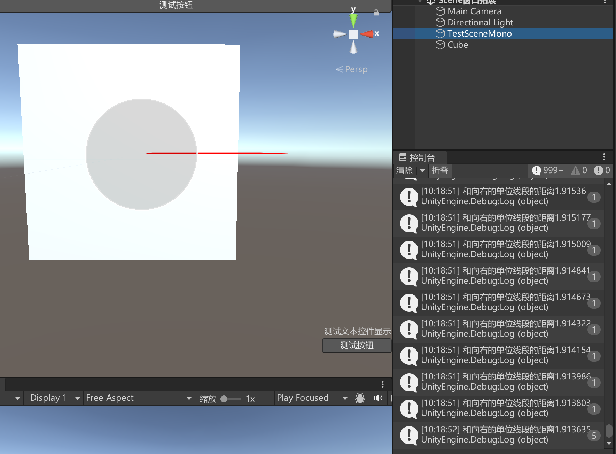Image resolution: width=616 pixels, height=454 pixels.
Task: Open the Free Aspect dropdown
Action: coord(139,398)
